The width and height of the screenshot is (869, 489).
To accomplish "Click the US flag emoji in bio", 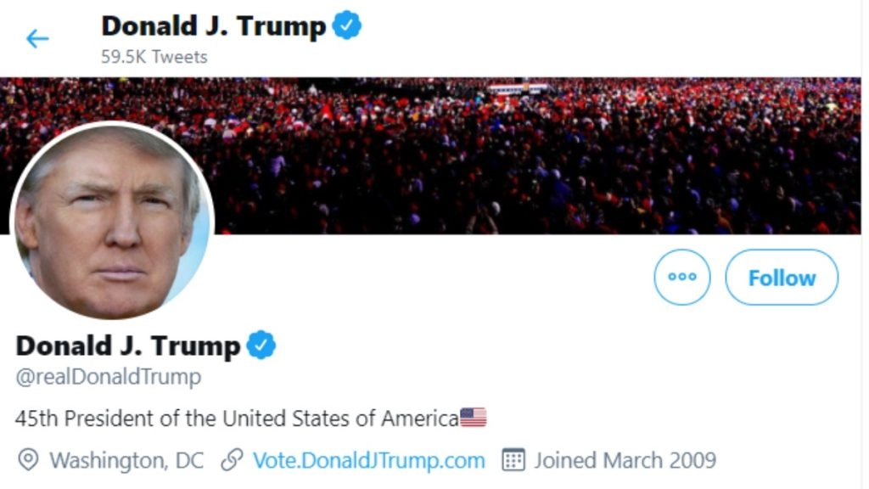I will click(473, 418).
